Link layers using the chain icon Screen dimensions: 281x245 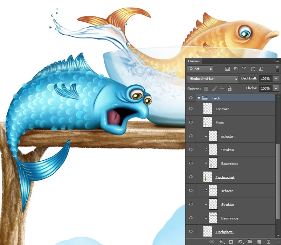tap(211, 242)
